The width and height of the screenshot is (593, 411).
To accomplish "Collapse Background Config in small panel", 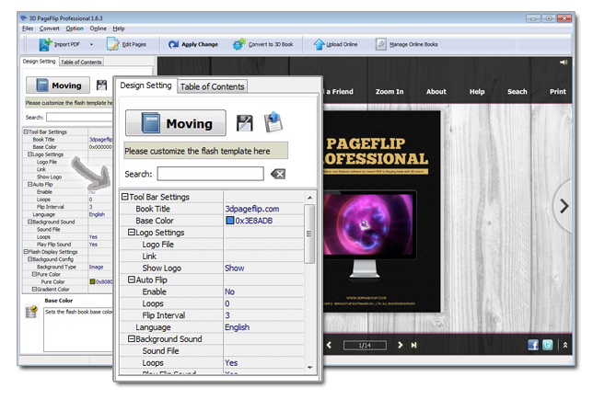I will click(x=29, y=259).
